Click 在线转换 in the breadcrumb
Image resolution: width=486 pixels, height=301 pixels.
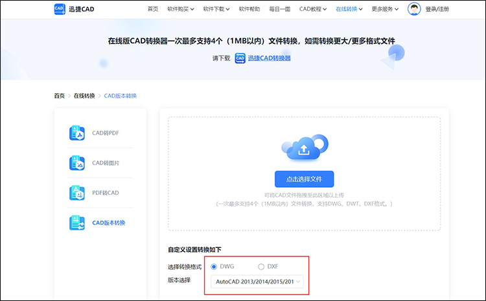84,96
